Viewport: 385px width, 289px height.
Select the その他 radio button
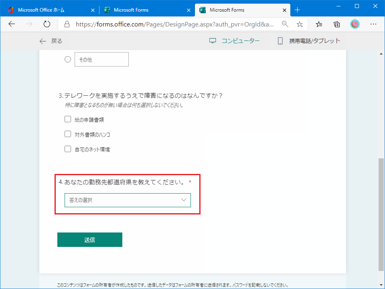point(68,59)
